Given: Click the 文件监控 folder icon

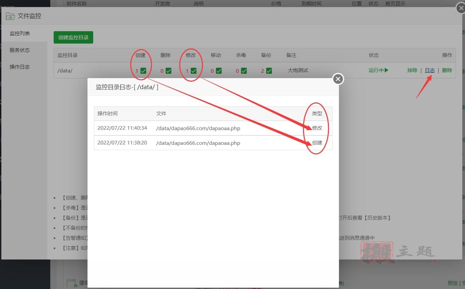Looking at the screenshot, I should (10, 16).
